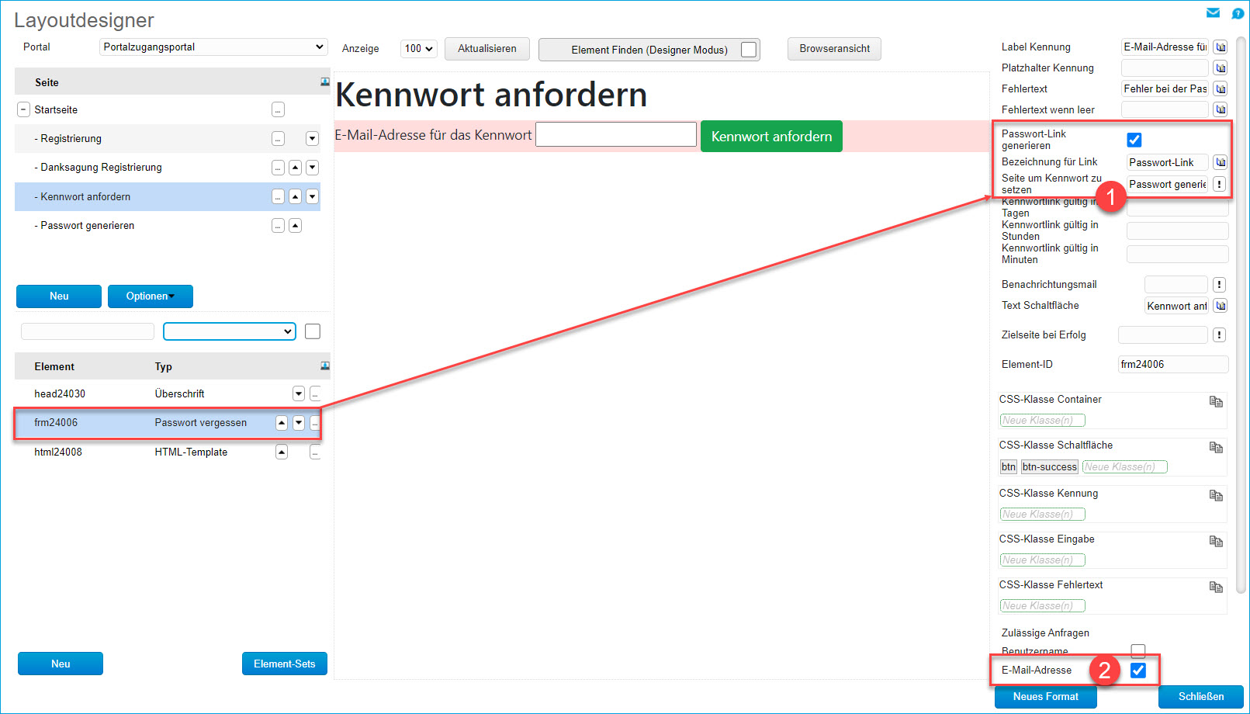Open translation dictionary for Text Schaltfläche
Image resolution: width=1250 pixels, height=714 pixels.
pyautogui.click(x=1221, y=306)
